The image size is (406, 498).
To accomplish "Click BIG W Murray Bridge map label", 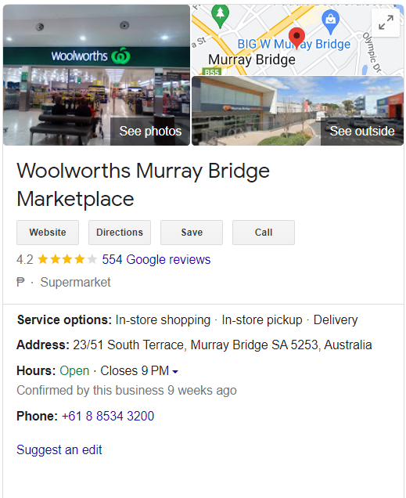I will (294, 44).
